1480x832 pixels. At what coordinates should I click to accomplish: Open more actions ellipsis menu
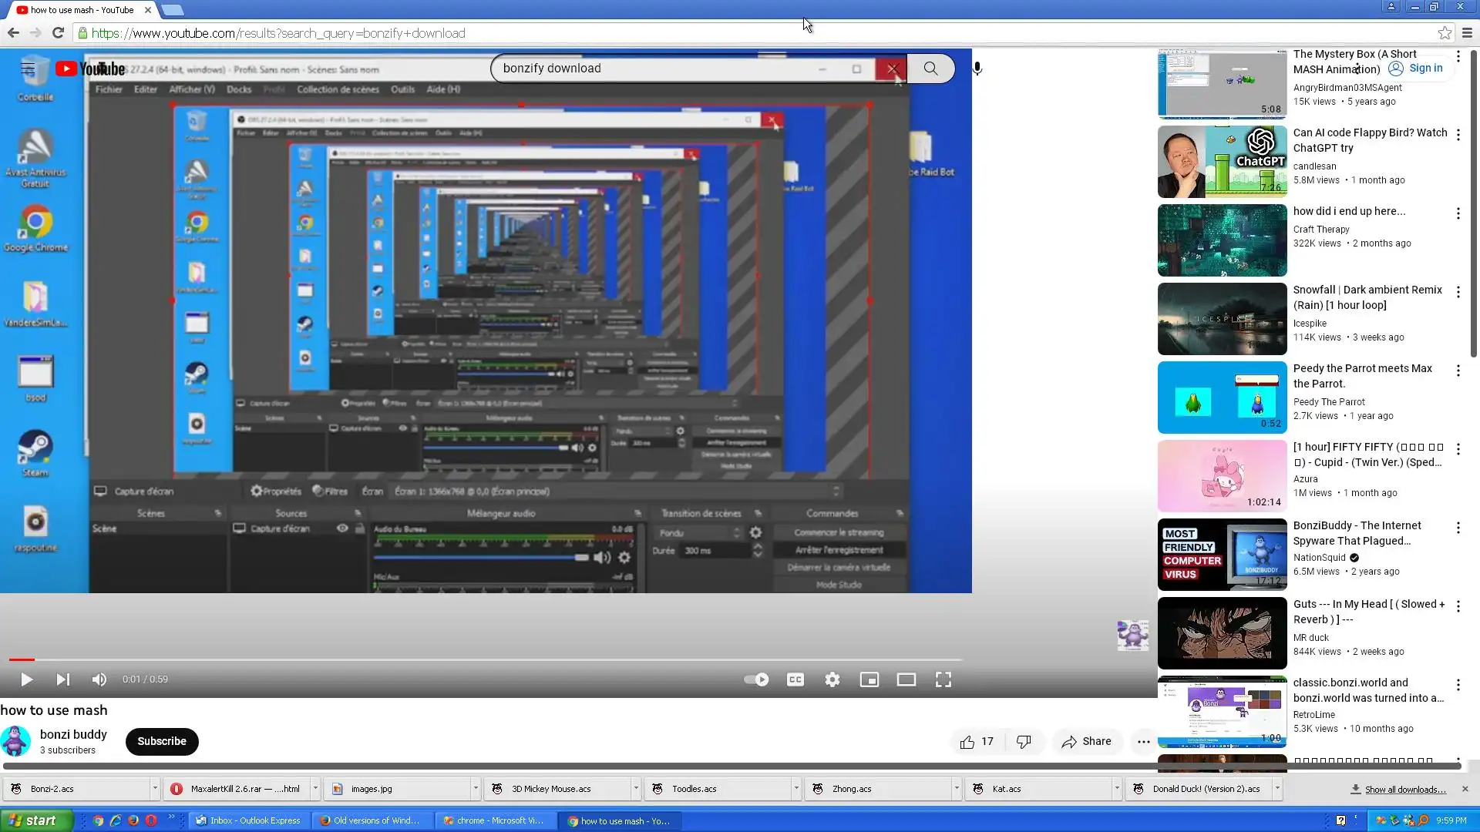[x=1144, y=741]
